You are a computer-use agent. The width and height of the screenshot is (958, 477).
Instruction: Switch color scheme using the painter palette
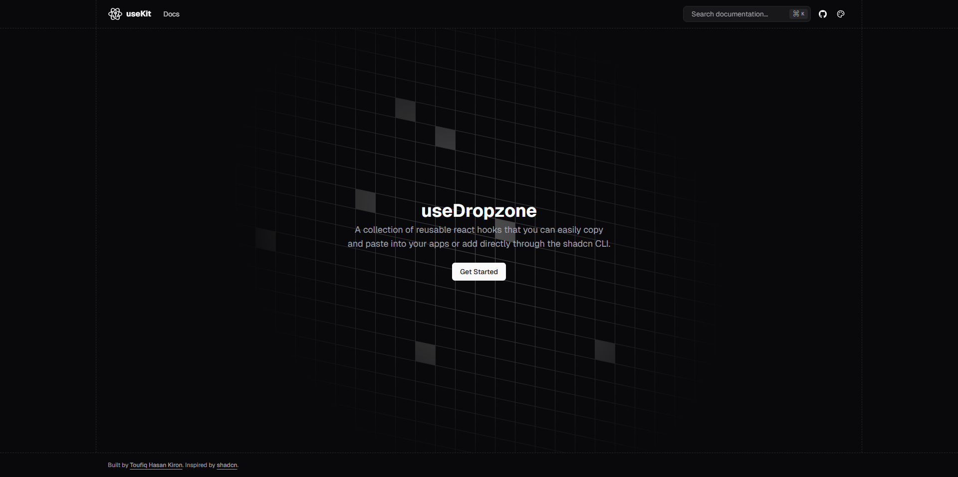(x=841, y=14)
